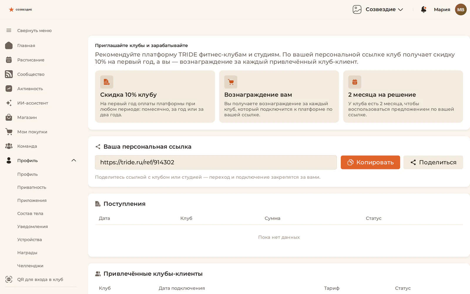Open the Команда people icon

coord(9,146)
